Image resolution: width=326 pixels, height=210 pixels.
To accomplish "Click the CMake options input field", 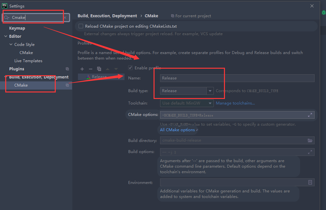I will [237, 115].
